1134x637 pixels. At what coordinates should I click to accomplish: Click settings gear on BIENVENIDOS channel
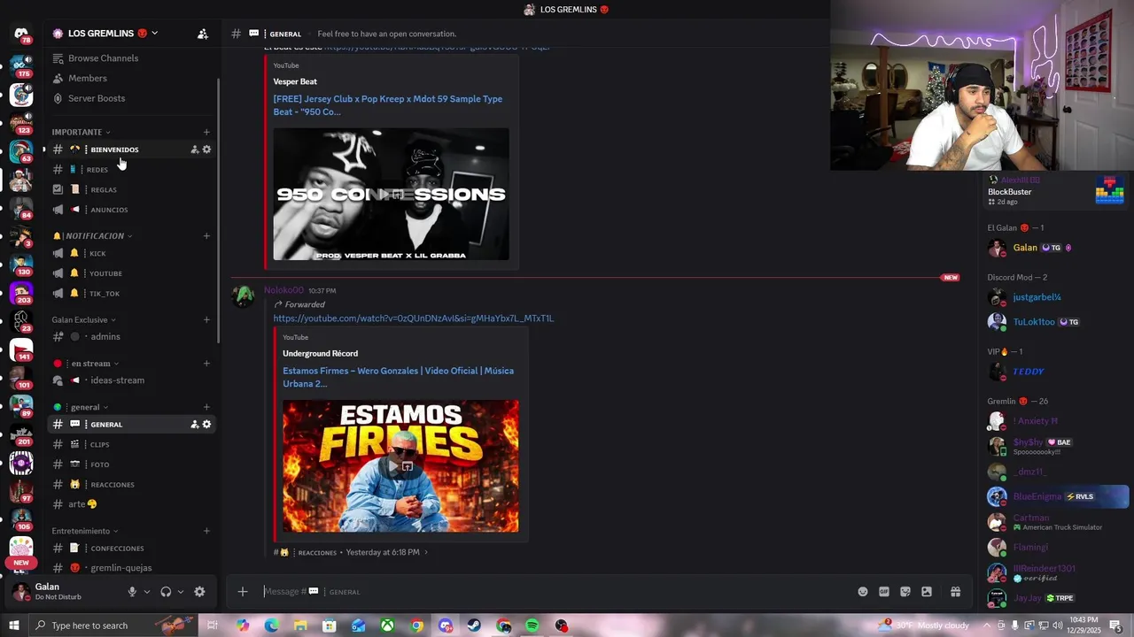[x=207, y=150]
